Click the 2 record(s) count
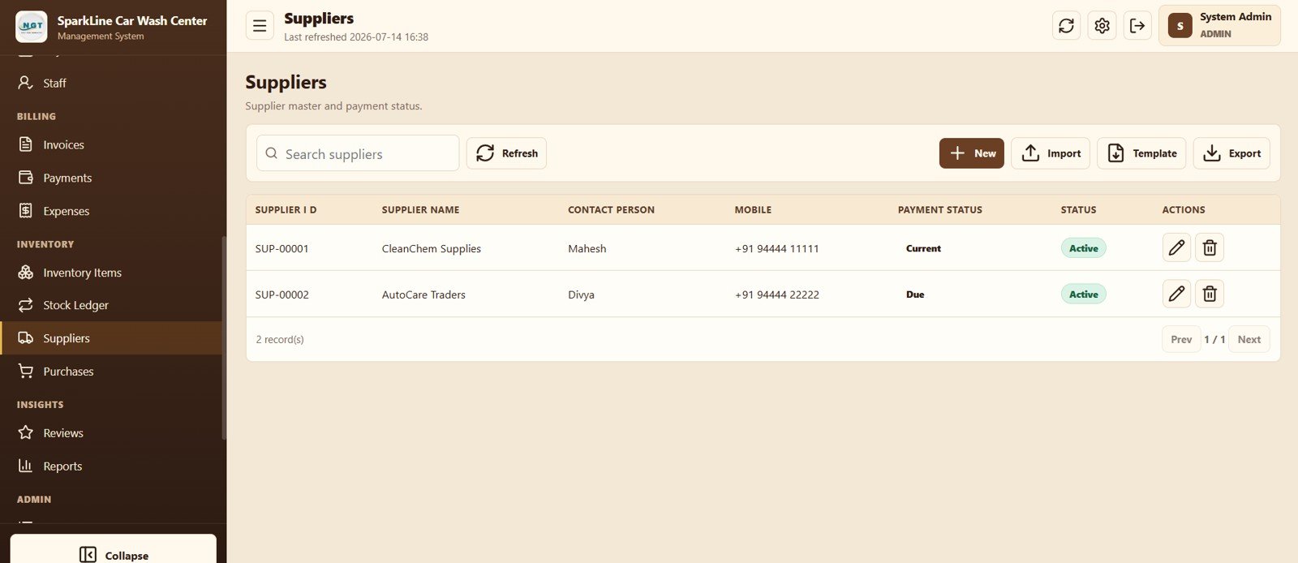This screenshot has width=1298, height=563. pos(280,339)
